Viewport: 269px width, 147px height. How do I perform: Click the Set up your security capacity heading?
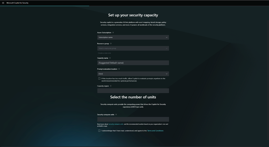(x=133, y=15)
